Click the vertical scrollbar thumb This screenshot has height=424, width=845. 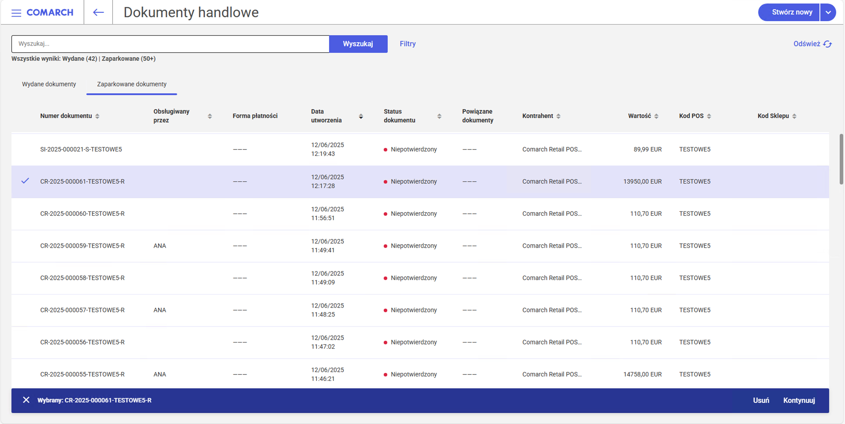(841, 159)
